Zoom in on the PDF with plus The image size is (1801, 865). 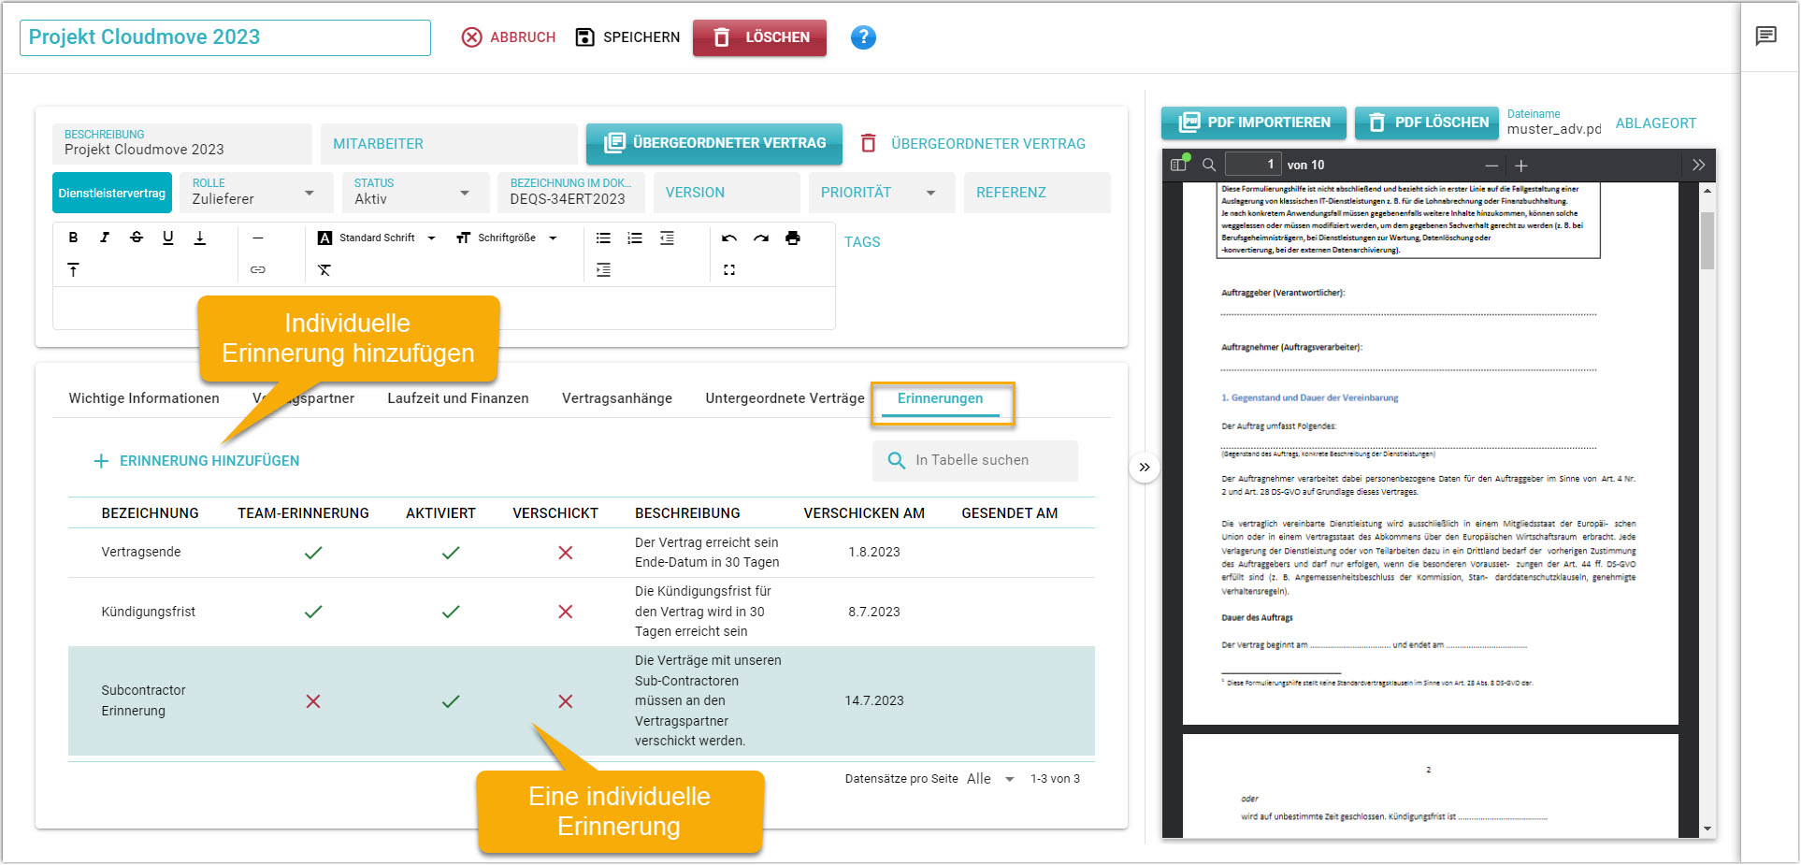(1521, 166)
